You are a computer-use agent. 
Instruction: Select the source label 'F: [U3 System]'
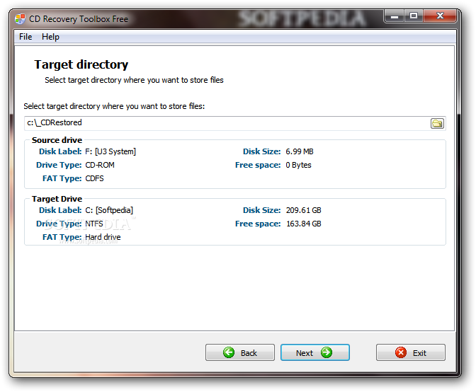point(110,151)
